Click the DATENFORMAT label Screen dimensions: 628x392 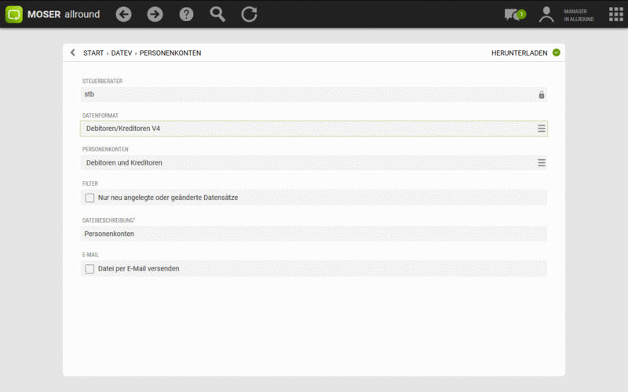(x=100, y=115)
